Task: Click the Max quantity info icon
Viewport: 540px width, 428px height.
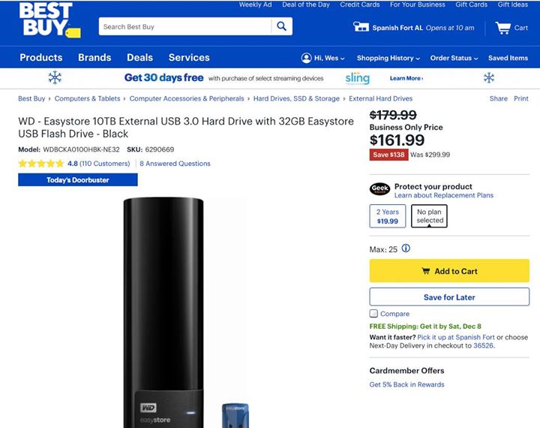Action: click(406, 249)
